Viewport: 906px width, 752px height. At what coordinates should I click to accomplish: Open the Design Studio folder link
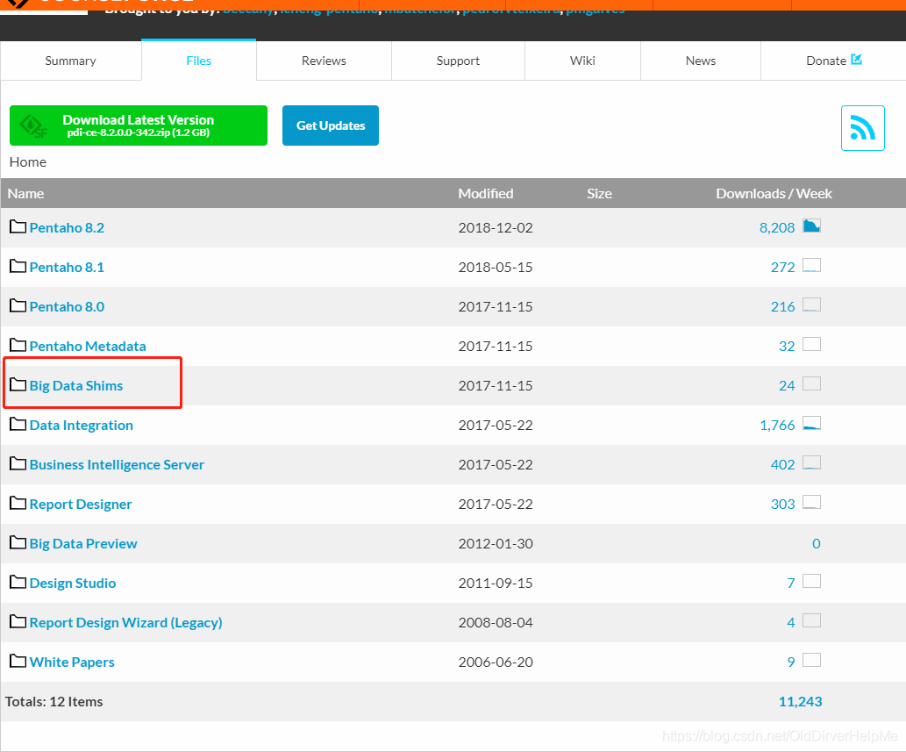tap(73, 584)
